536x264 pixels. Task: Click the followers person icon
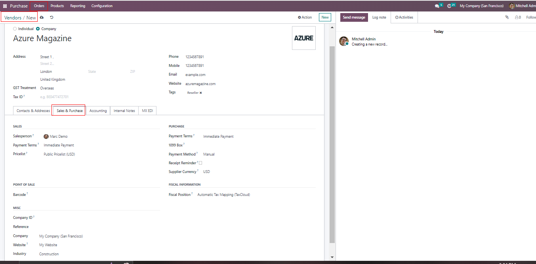pyautogui.click(x=517, y=17)
